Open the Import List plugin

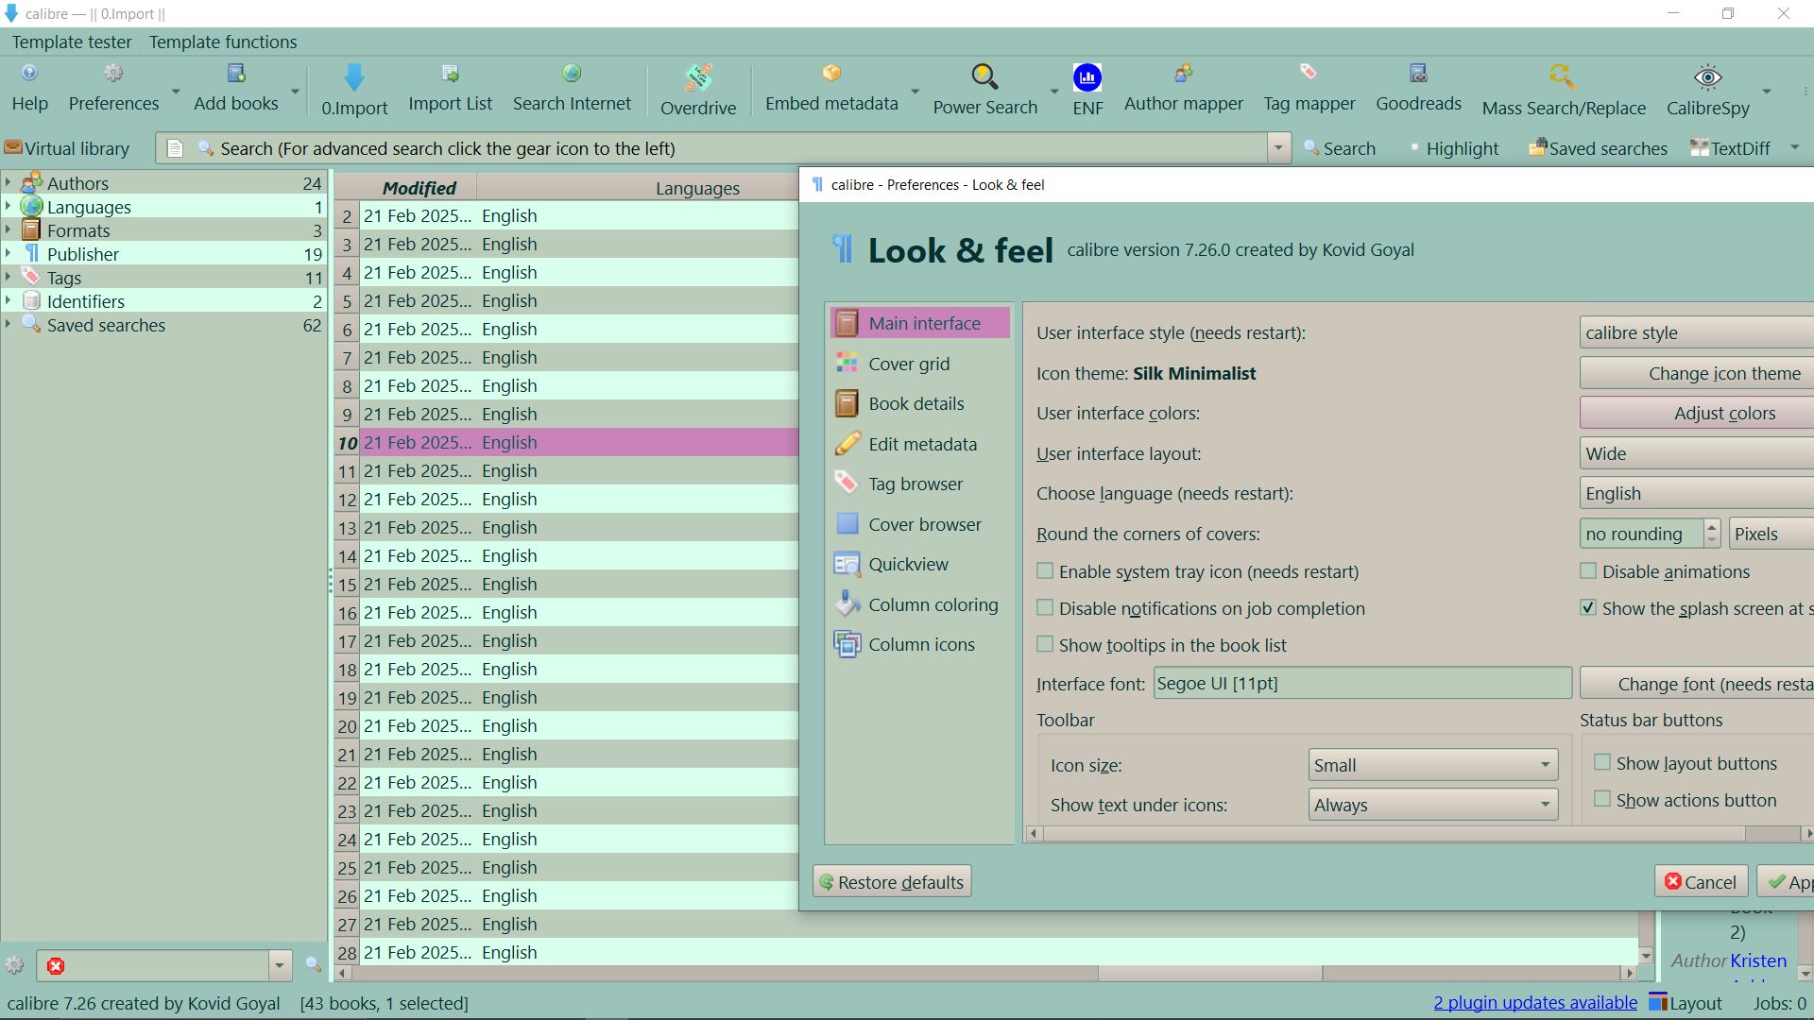450,89
